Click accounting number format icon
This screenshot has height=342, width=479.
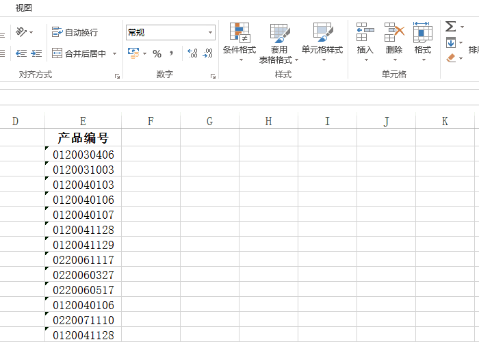coord(133,53)
